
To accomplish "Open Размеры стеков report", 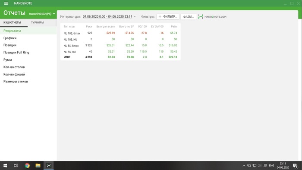I will pyautogui.click(x=28, y=82).
